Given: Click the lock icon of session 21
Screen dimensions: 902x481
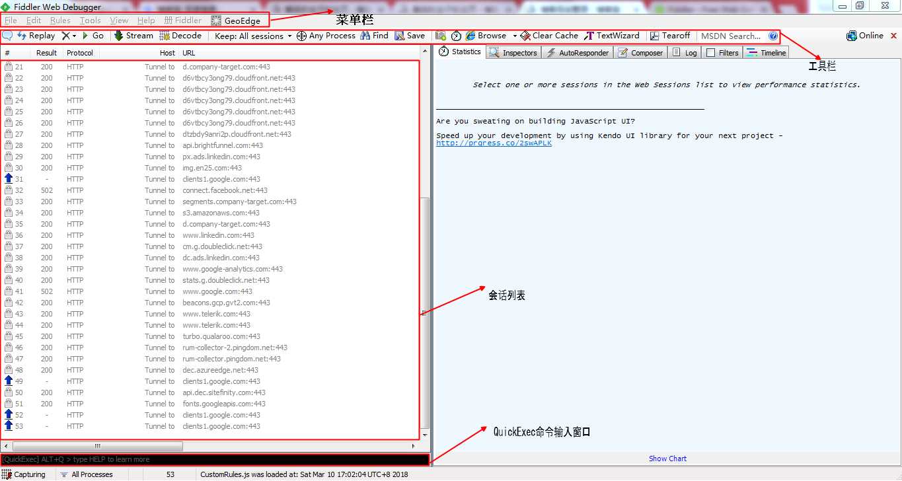Looking at the screenshot, I should [9, 67].
